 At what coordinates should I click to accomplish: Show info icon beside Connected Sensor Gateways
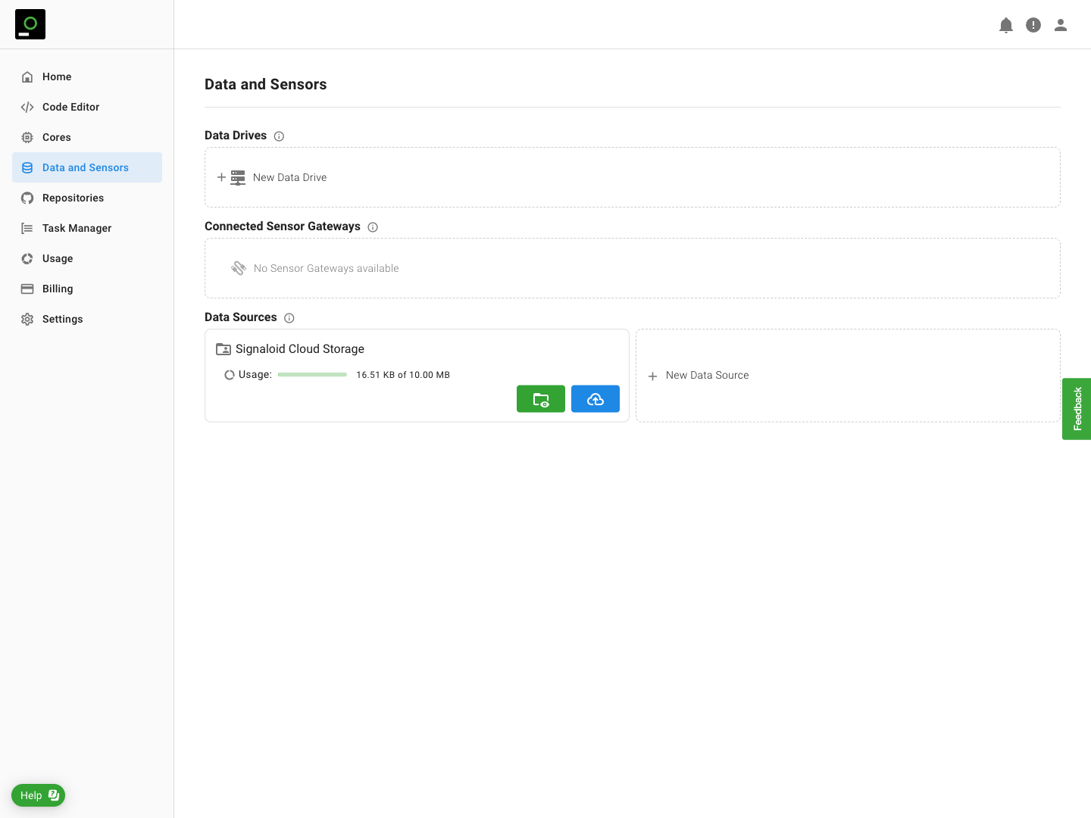tap(373, 227)
